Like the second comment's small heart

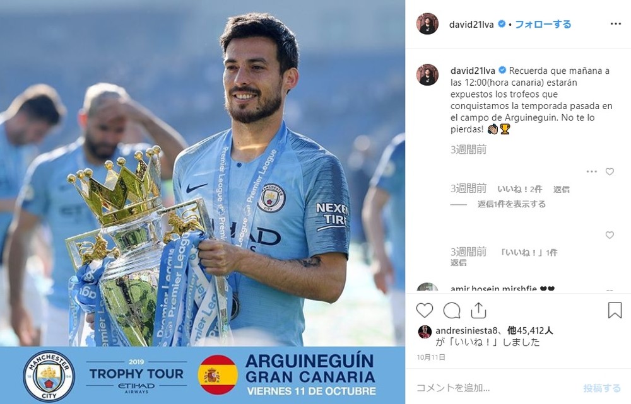[x=610, y=234]
